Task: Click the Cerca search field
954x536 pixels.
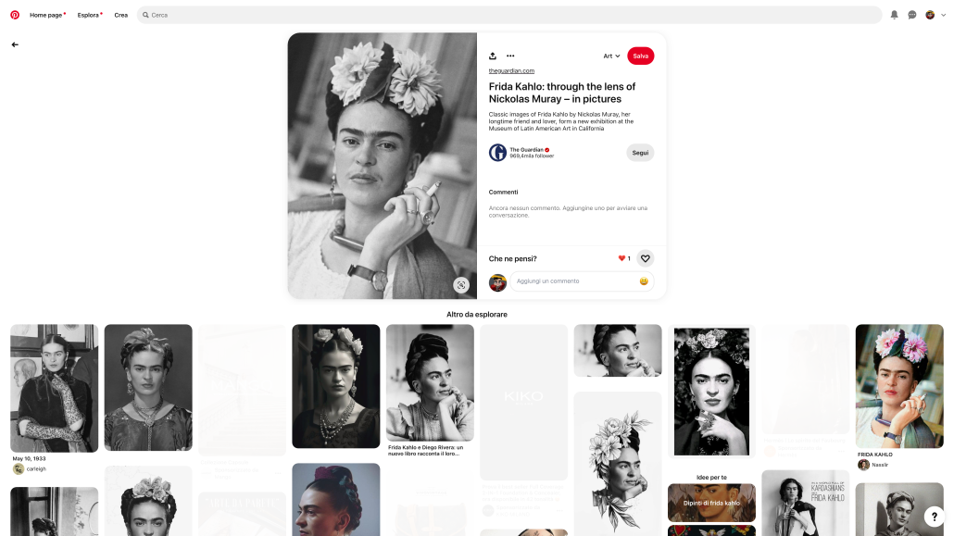Action: tap(509, 15)
